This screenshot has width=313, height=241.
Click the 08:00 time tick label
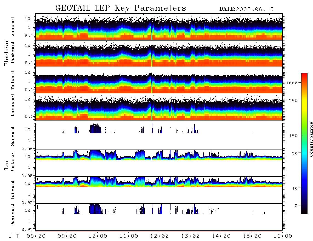click(x=36, y=236)
